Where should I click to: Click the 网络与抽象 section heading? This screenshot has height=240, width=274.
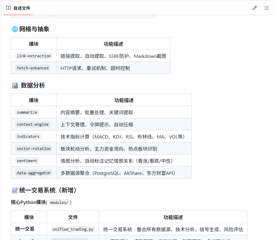pyautogui.click(x=34, y=29)
